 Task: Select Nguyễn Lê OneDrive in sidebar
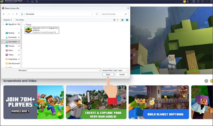point(13,24)
